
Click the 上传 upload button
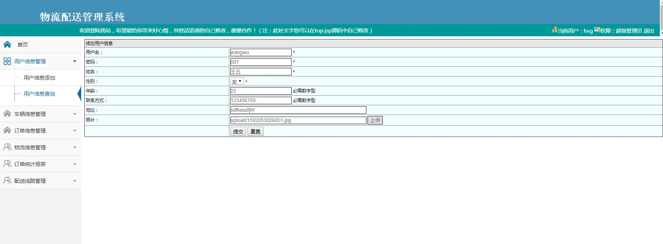coord(375,120)
